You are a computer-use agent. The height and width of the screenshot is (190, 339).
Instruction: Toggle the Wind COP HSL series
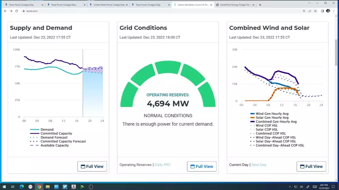click(x=264, y=126)
